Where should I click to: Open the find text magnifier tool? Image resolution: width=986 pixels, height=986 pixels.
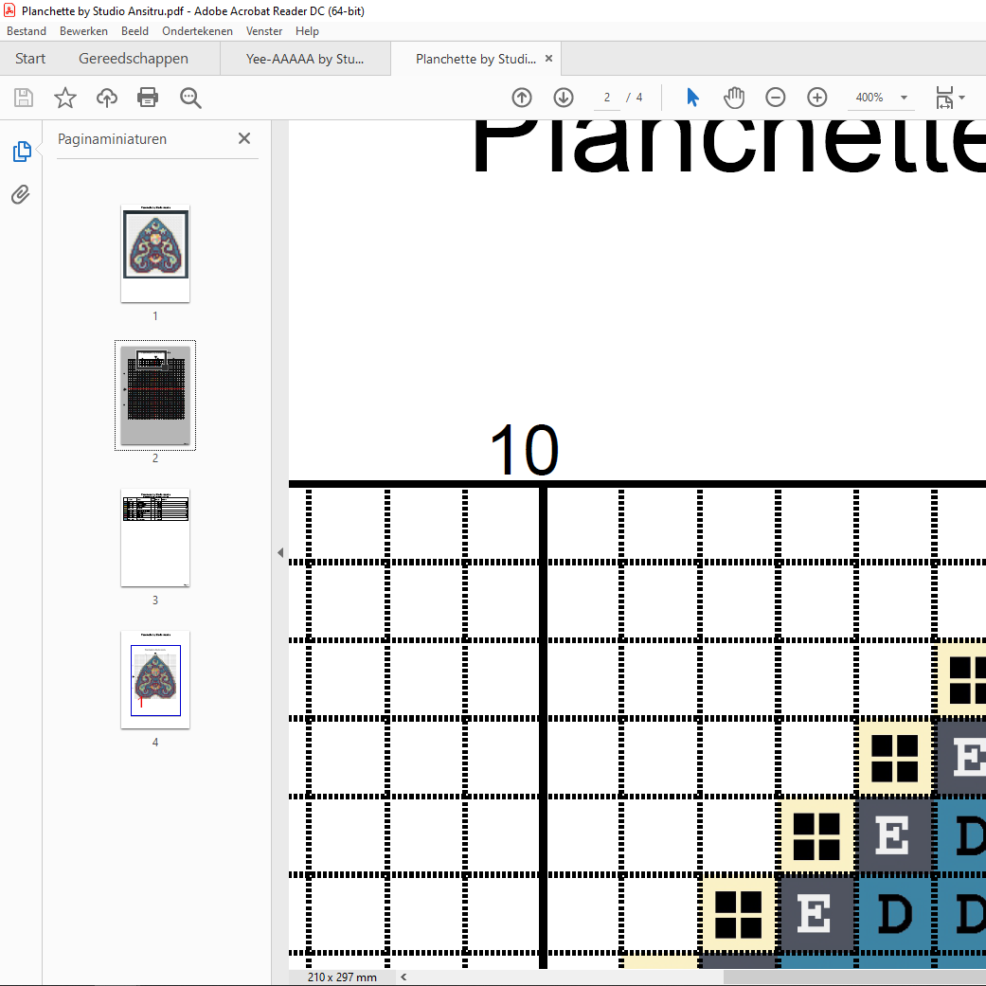click(x=190, y=98)
